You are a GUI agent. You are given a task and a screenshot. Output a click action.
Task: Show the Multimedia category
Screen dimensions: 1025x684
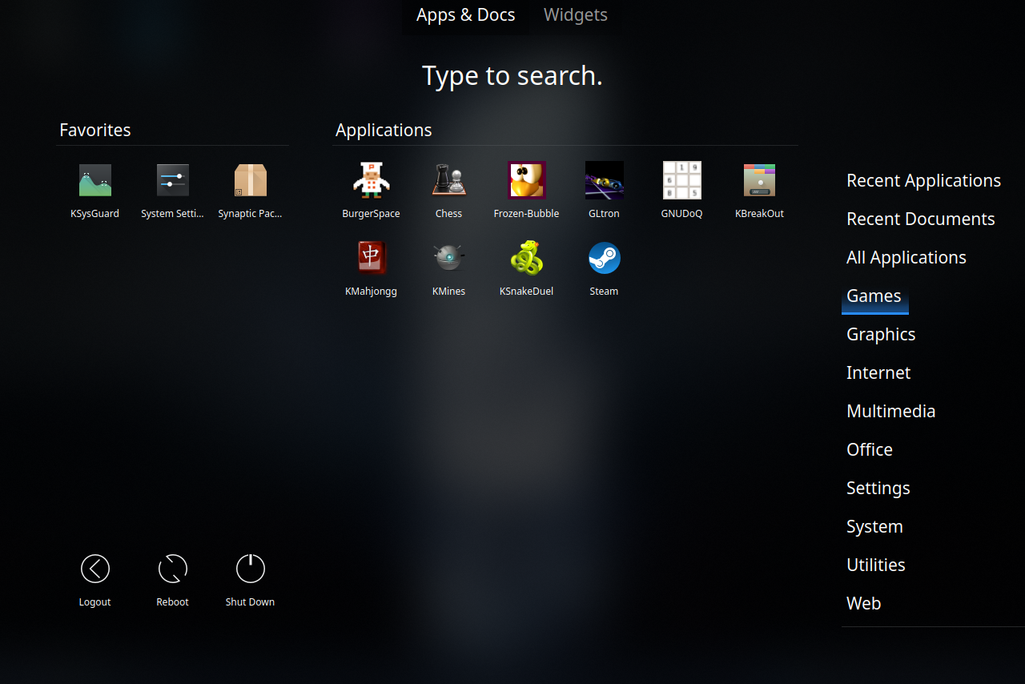click(890, 411)
